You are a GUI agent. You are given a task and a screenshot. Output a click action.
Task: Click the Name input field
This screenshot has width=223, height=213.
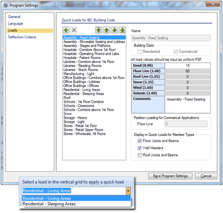pos(171,38)
